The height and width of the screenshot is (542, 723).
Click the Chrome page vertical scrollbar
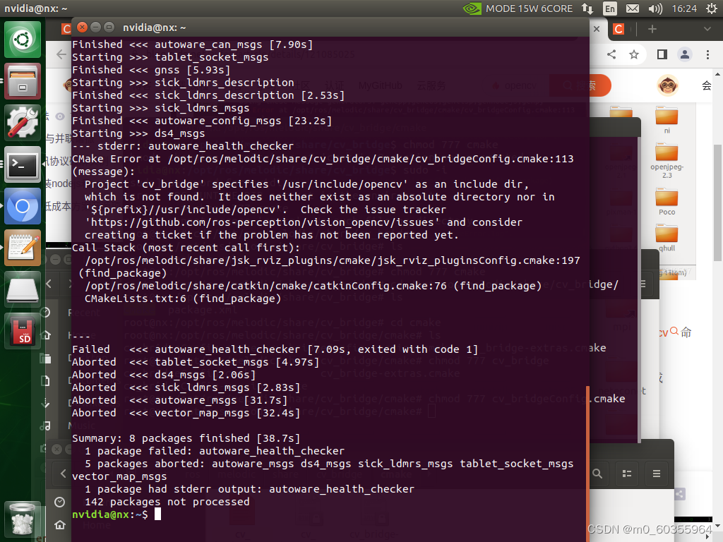717,203
